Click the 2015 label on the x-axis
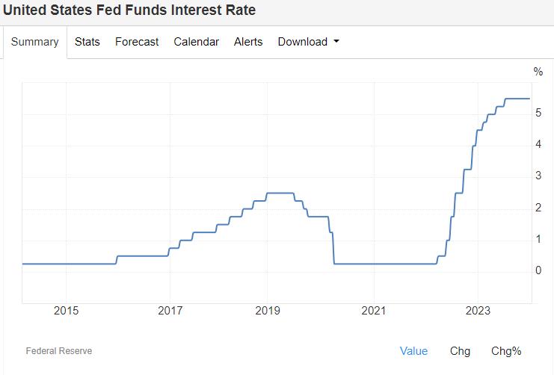The height and width of the screenshot is (375, 554). point(66,312)
